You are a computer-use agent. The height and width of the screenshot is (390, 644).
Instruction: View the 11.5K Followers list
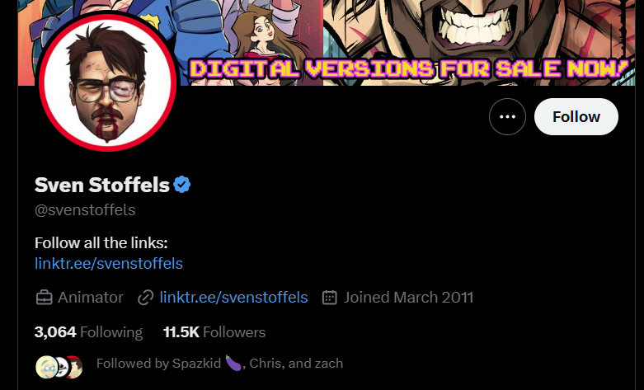coord(214,331)
